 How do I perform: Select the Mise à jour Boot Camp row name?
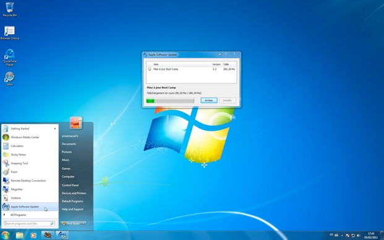click(x=166, y=69)
